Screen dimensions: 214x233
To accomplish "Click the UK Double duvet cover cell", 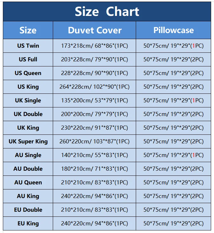I will [x=94, y=114].
